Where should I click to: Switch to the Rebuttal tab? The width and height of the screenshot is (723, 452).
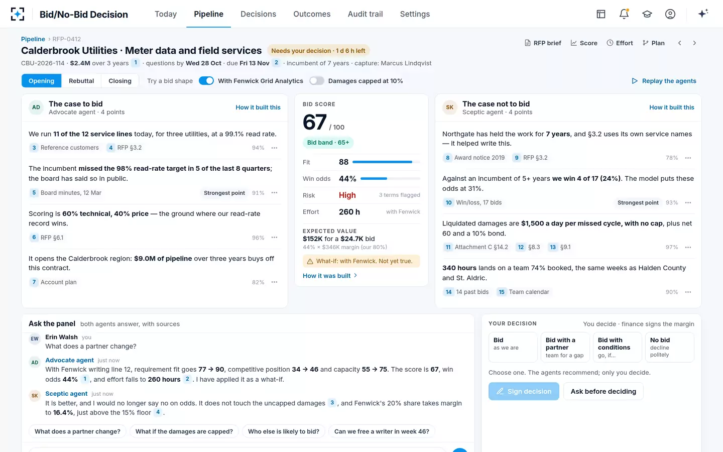(81, 81)
